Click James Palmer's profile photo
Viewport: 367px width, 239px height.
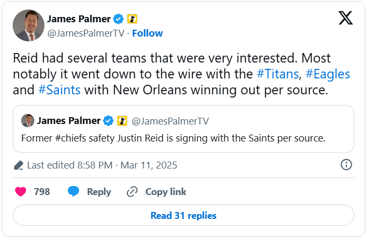pos(27,25)
